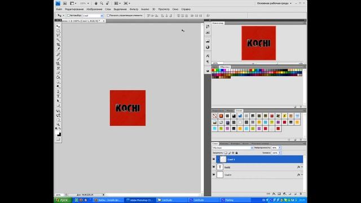Add a layer style with fx button
This screenshot has height=203, width=361.
274,194
